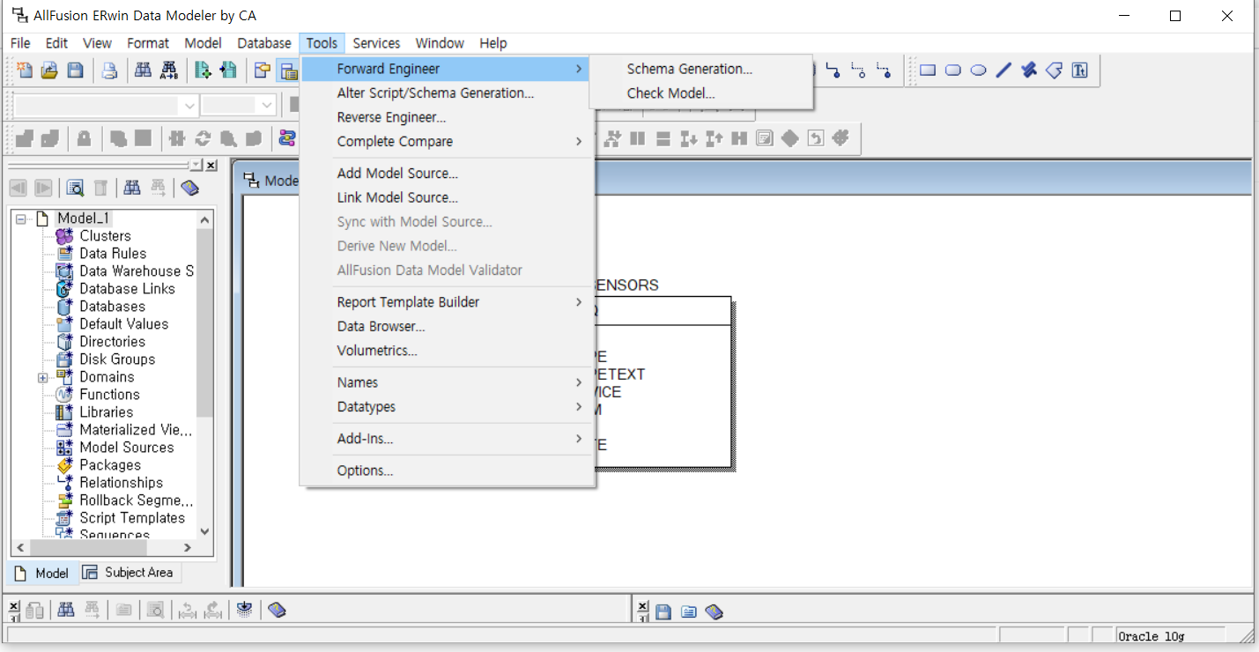
Task: Click the Save diskette toolbar icon
Action: (x=75, y=70)
